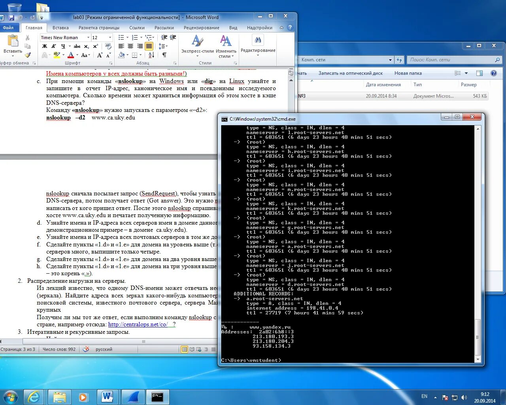Click the decrease indent icon
The image size is (506, 405).
(x=164, y=38)
